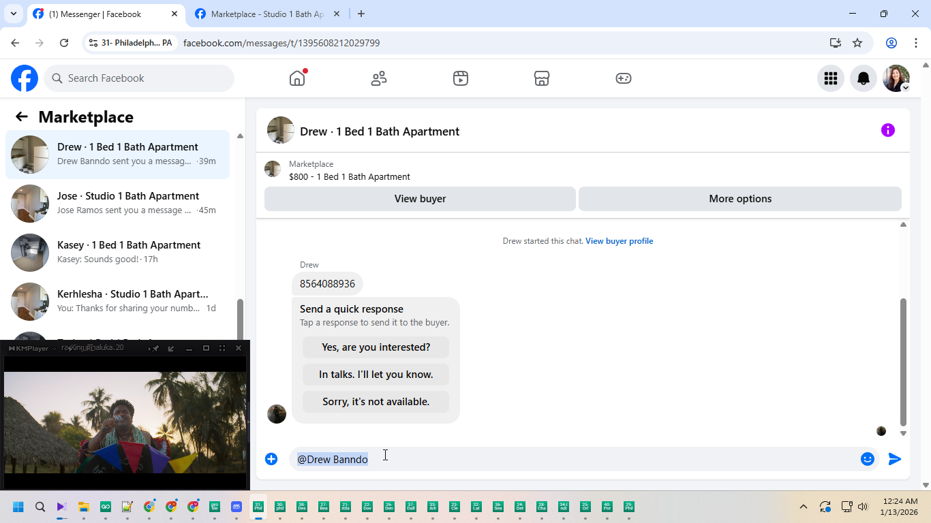Open Windows taskbar search
Image resolution: width=931 pixels, height=523 pixels.
tap(40, 507)
